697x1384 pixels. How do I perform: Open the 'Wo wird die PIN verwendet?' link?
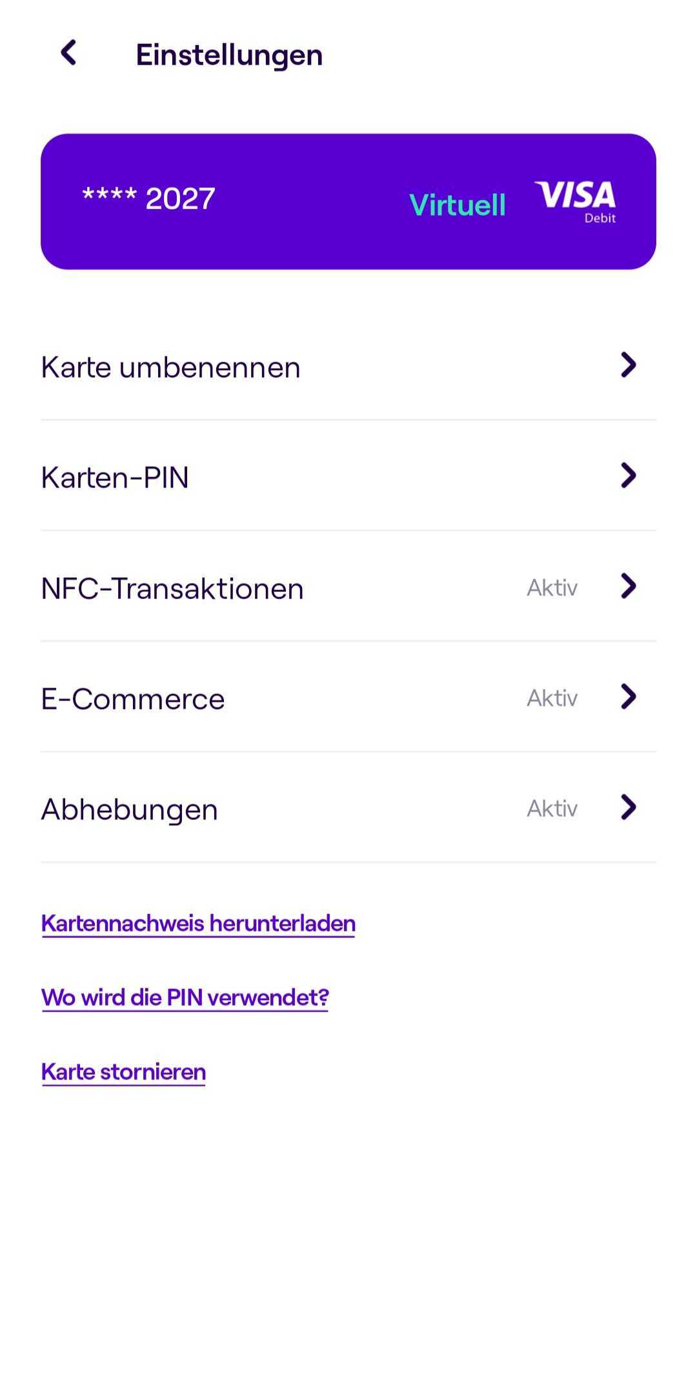(x=185, y=998)
